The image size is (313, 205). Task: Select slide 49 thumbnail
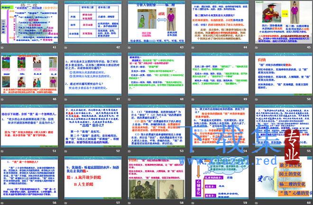[x=220, y=74]
